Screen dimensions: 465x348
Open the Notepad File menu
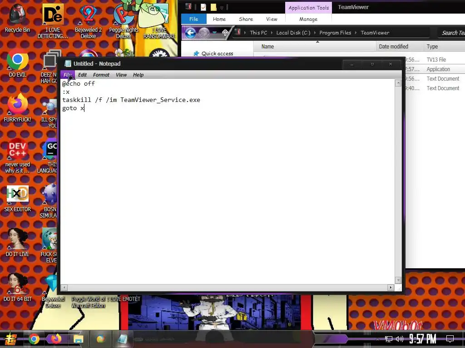[x=67, y=75]
